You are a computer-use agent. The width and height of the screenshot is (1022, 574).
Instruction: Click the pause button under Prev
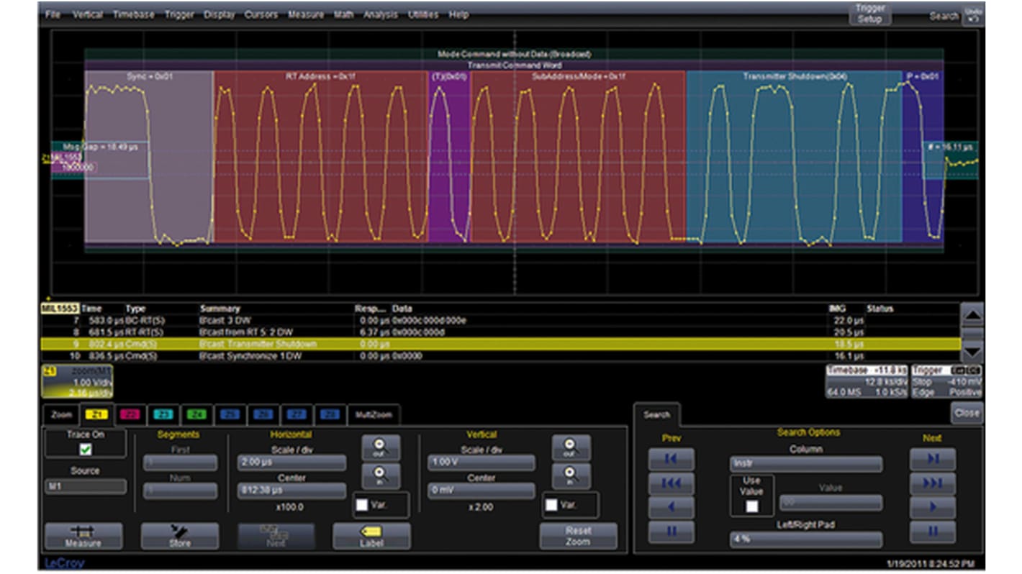(x=671, y=532)
